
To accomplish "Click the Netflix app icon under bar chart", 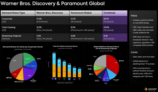I will click(x=59, y=79).
